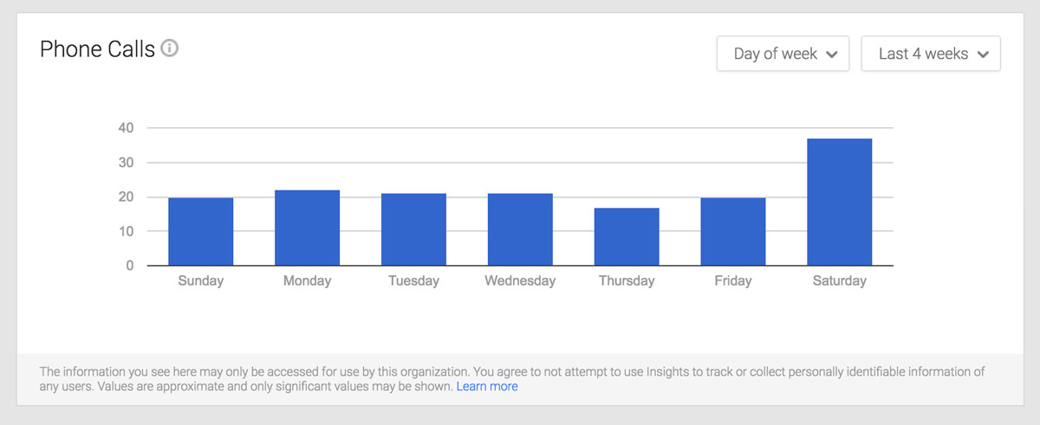The image size is (1040, 425).
Task: Click the Wednesday bar
Action: (520, 229)
